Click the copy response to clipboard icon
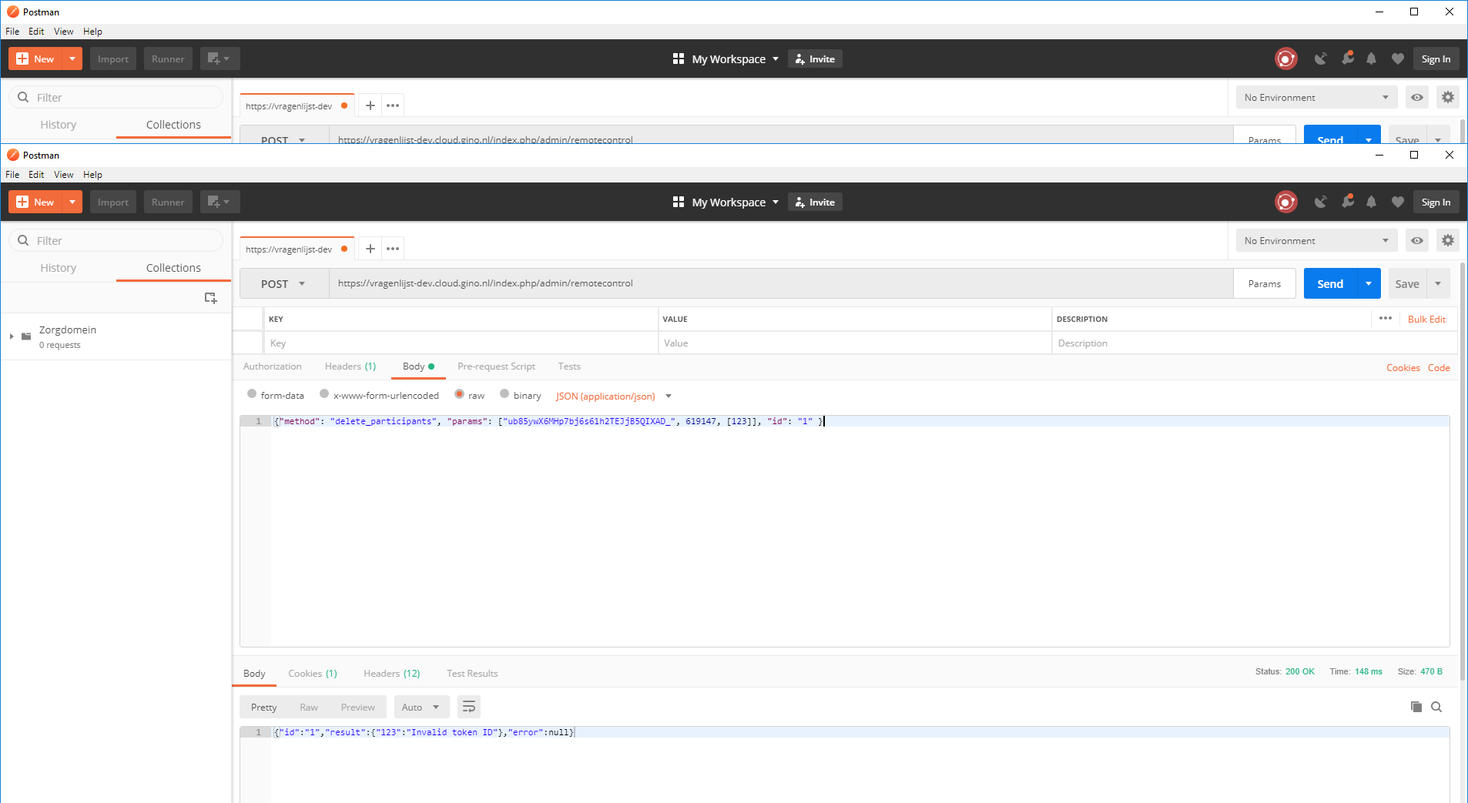This screenshot has height=803, width=1468. (x=1416, y=707)
